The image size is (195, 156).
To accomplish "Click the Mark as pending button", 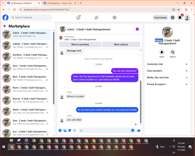I will pyautogui.click(x=80, y=44).
